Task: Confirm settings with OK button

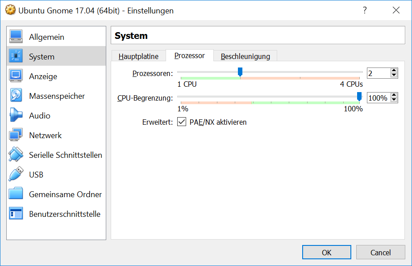Action: (326, 252)
